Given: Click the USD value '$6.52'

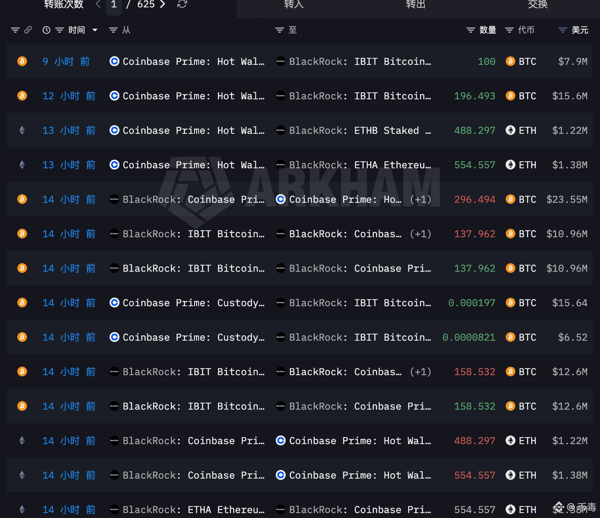Looking at the screenshot, I should 573,337.
